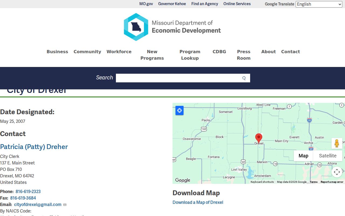Open the About menu

click(x=268, y=52)
